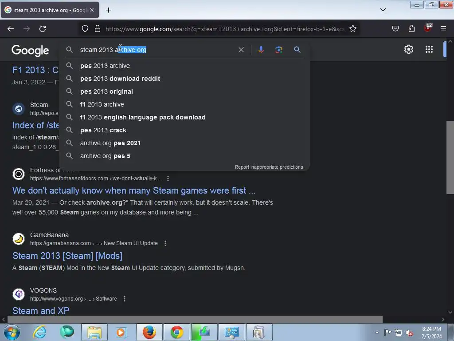The image size is (454, 341).
Task: Select the steam 2013 archive org tab
Action: 50,10
